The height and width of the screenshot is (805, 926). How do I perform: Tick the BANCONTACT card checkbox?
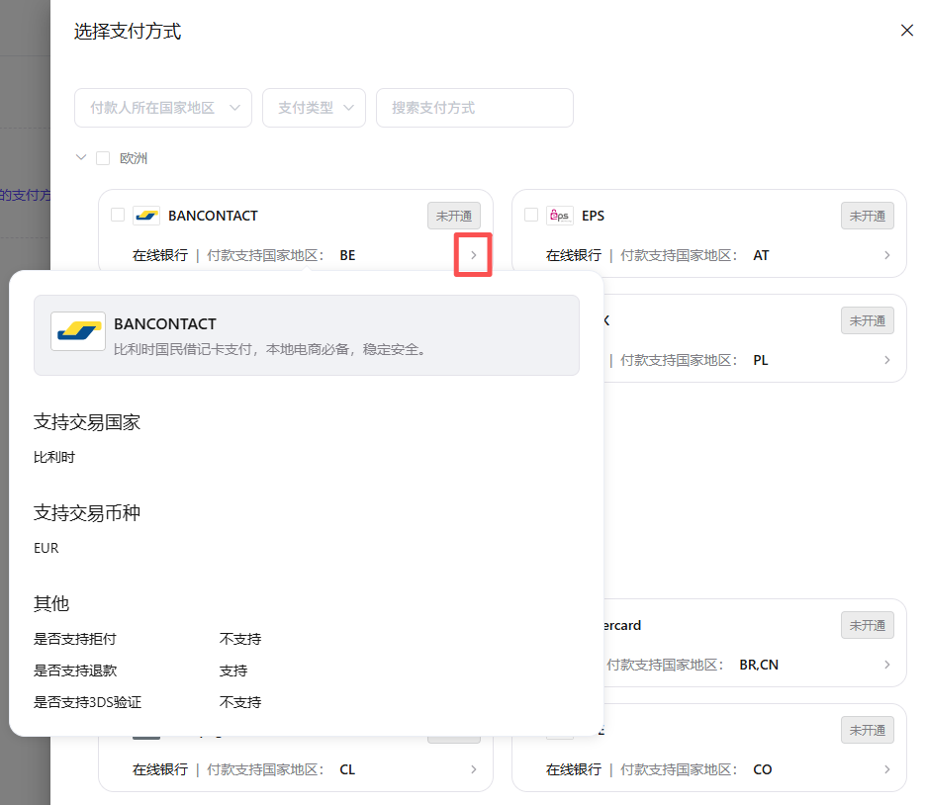118,215
